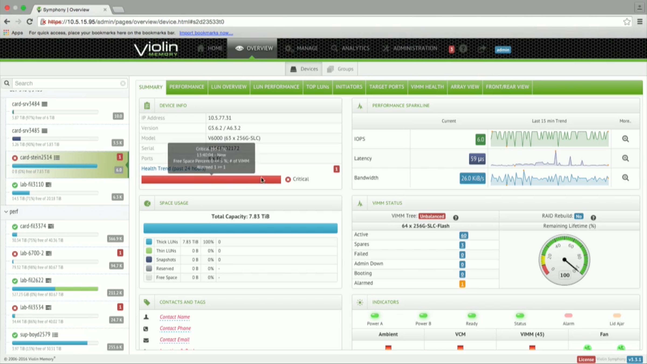The image size is (647, 364).
Task: Click the VIMM Status pulse icon
Action: [360, 203]
